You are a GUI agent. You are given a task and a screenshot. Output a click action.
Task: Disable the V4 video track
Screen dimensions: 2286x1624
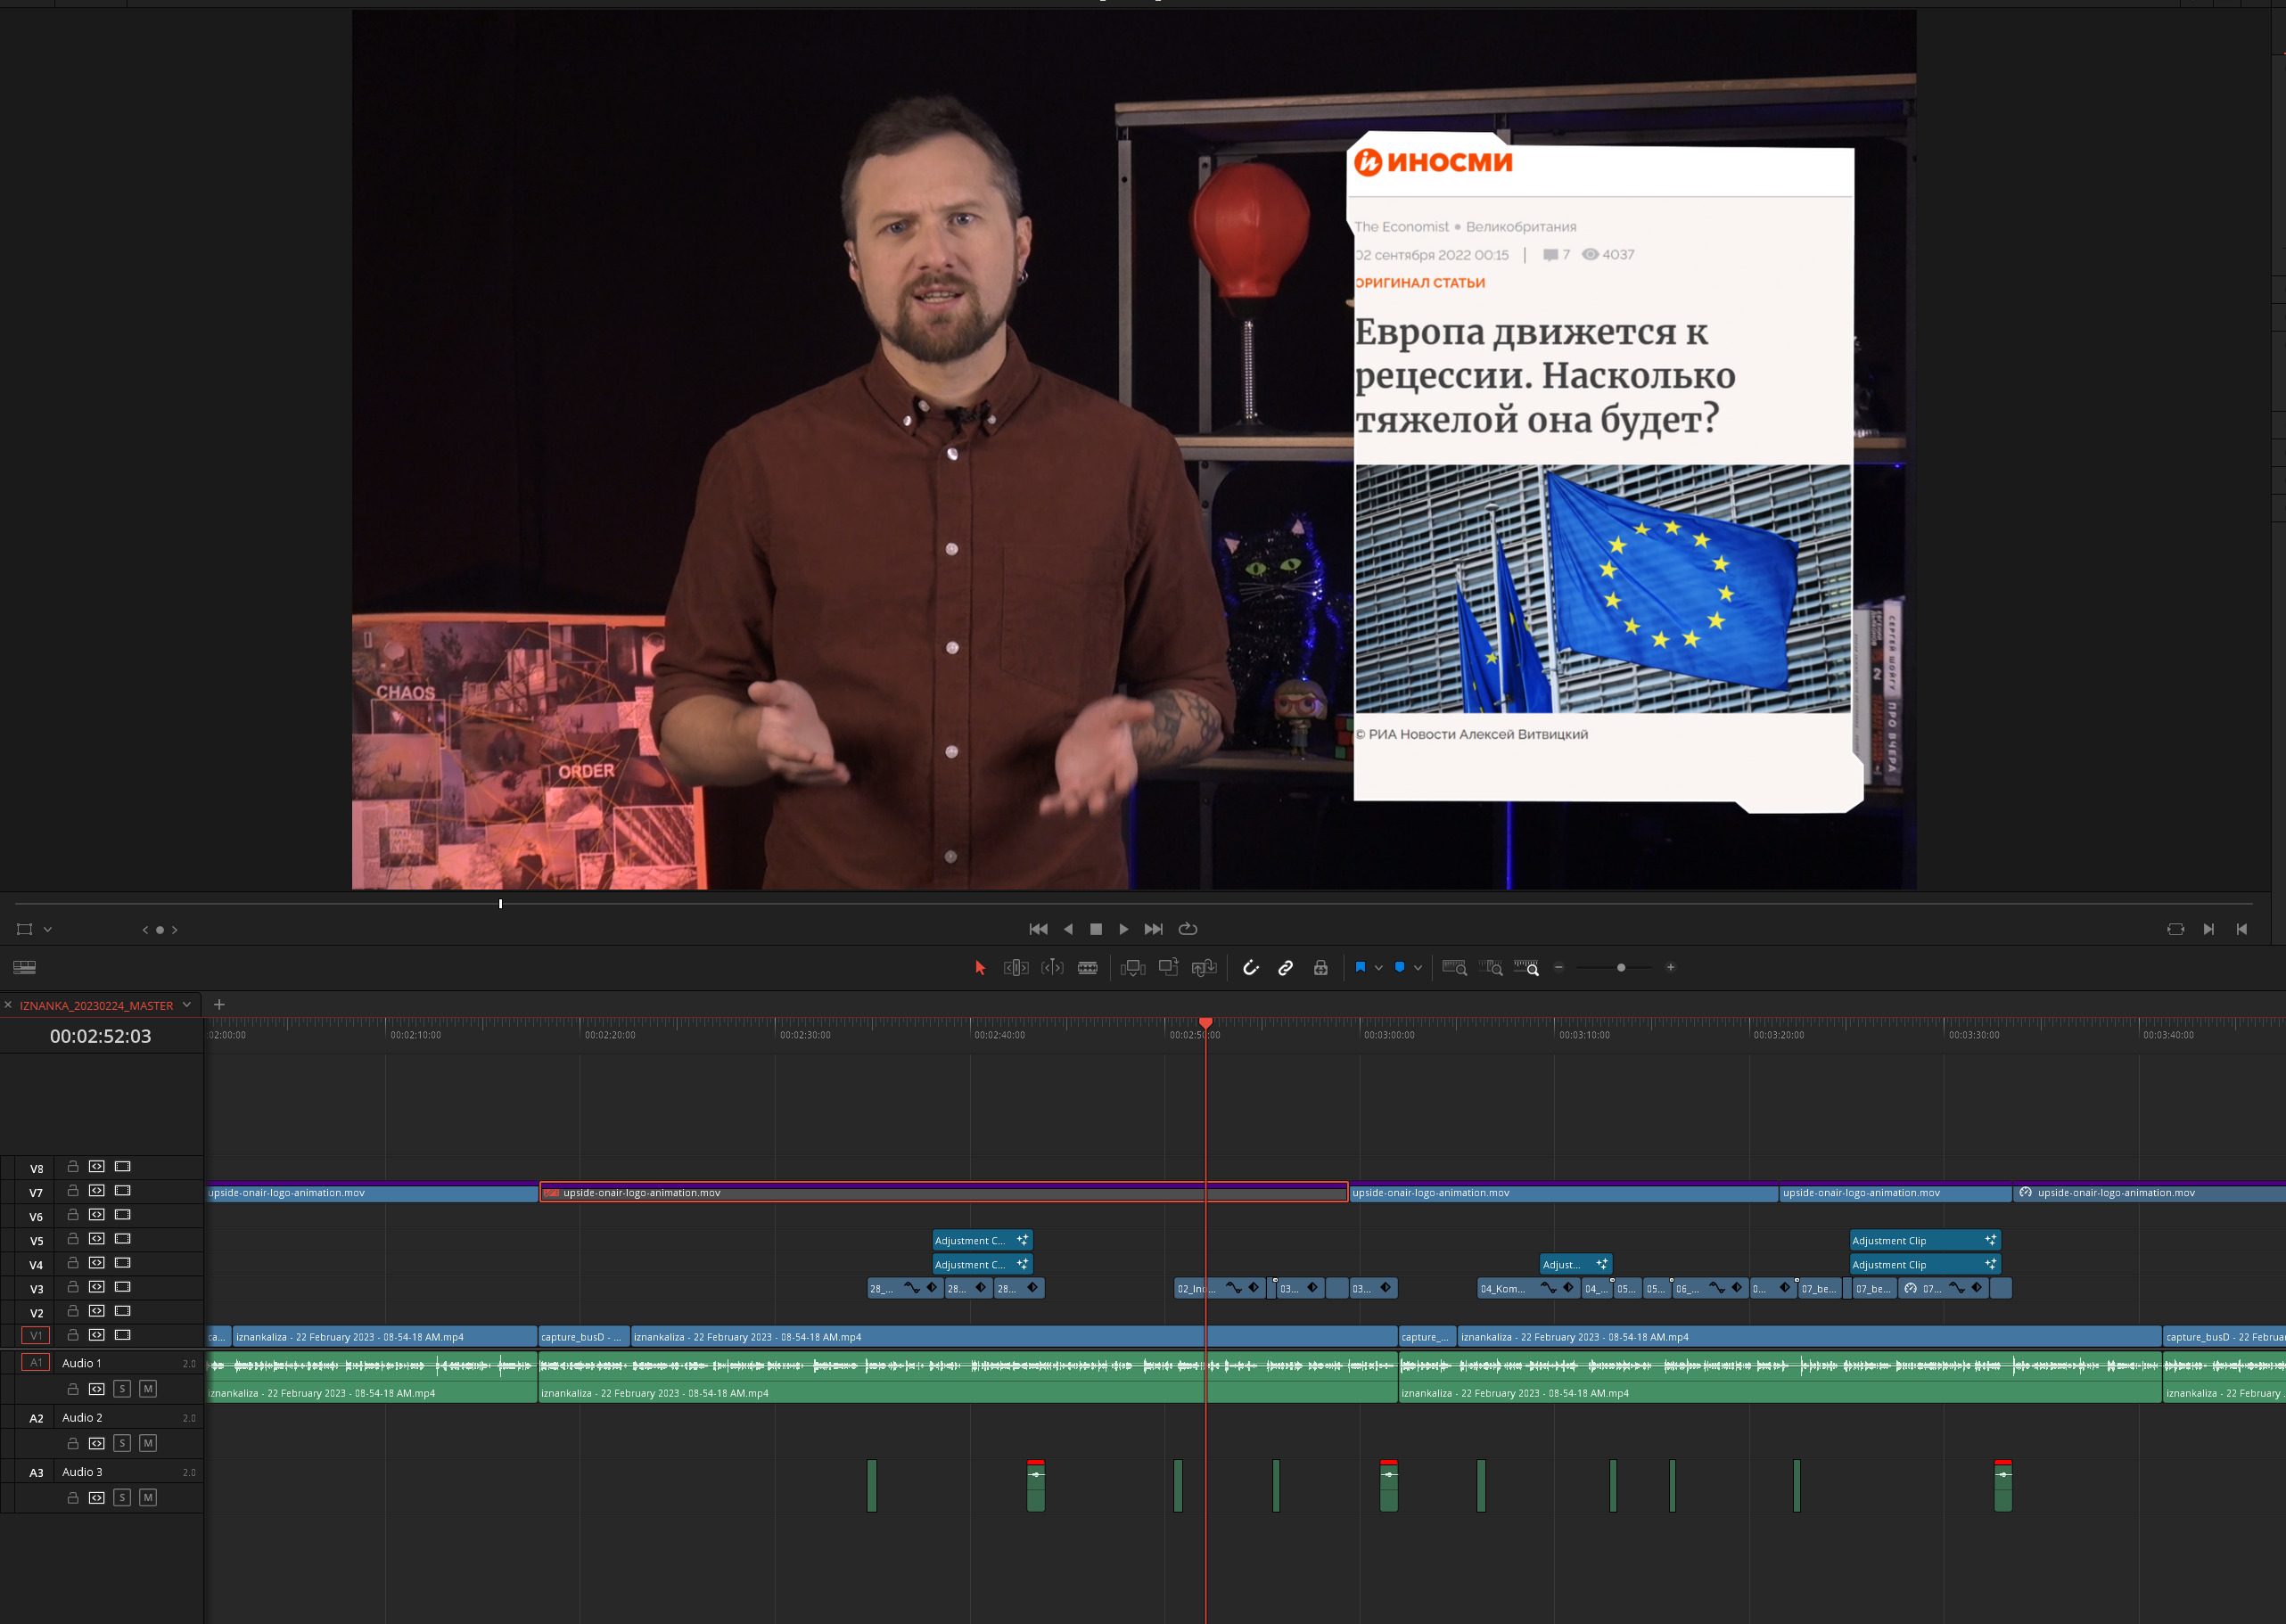(123, 1263)
